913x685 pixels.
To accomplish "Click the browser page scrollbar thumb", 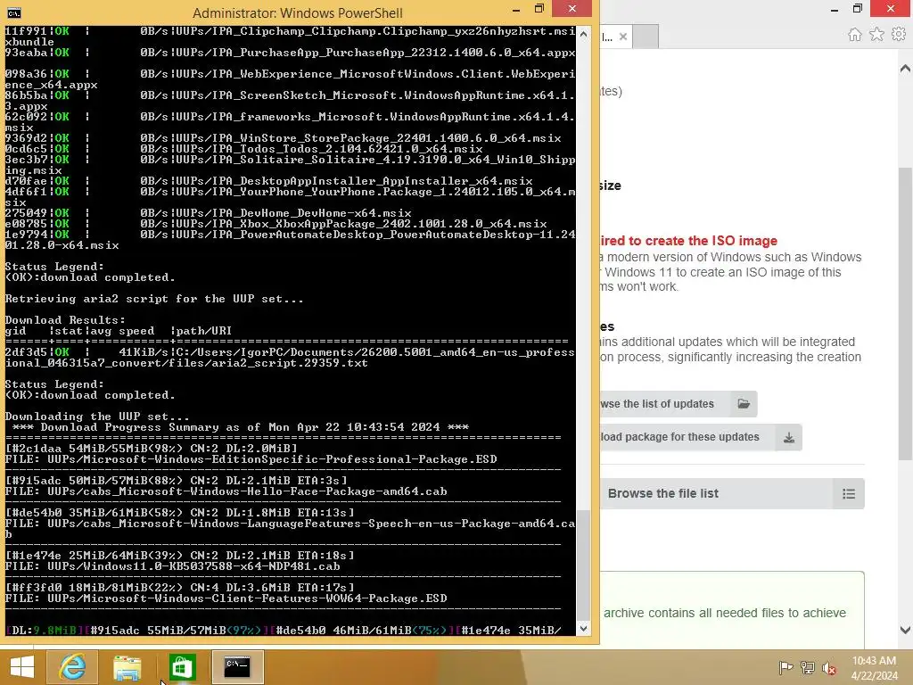I will click(x=905, y=314).
